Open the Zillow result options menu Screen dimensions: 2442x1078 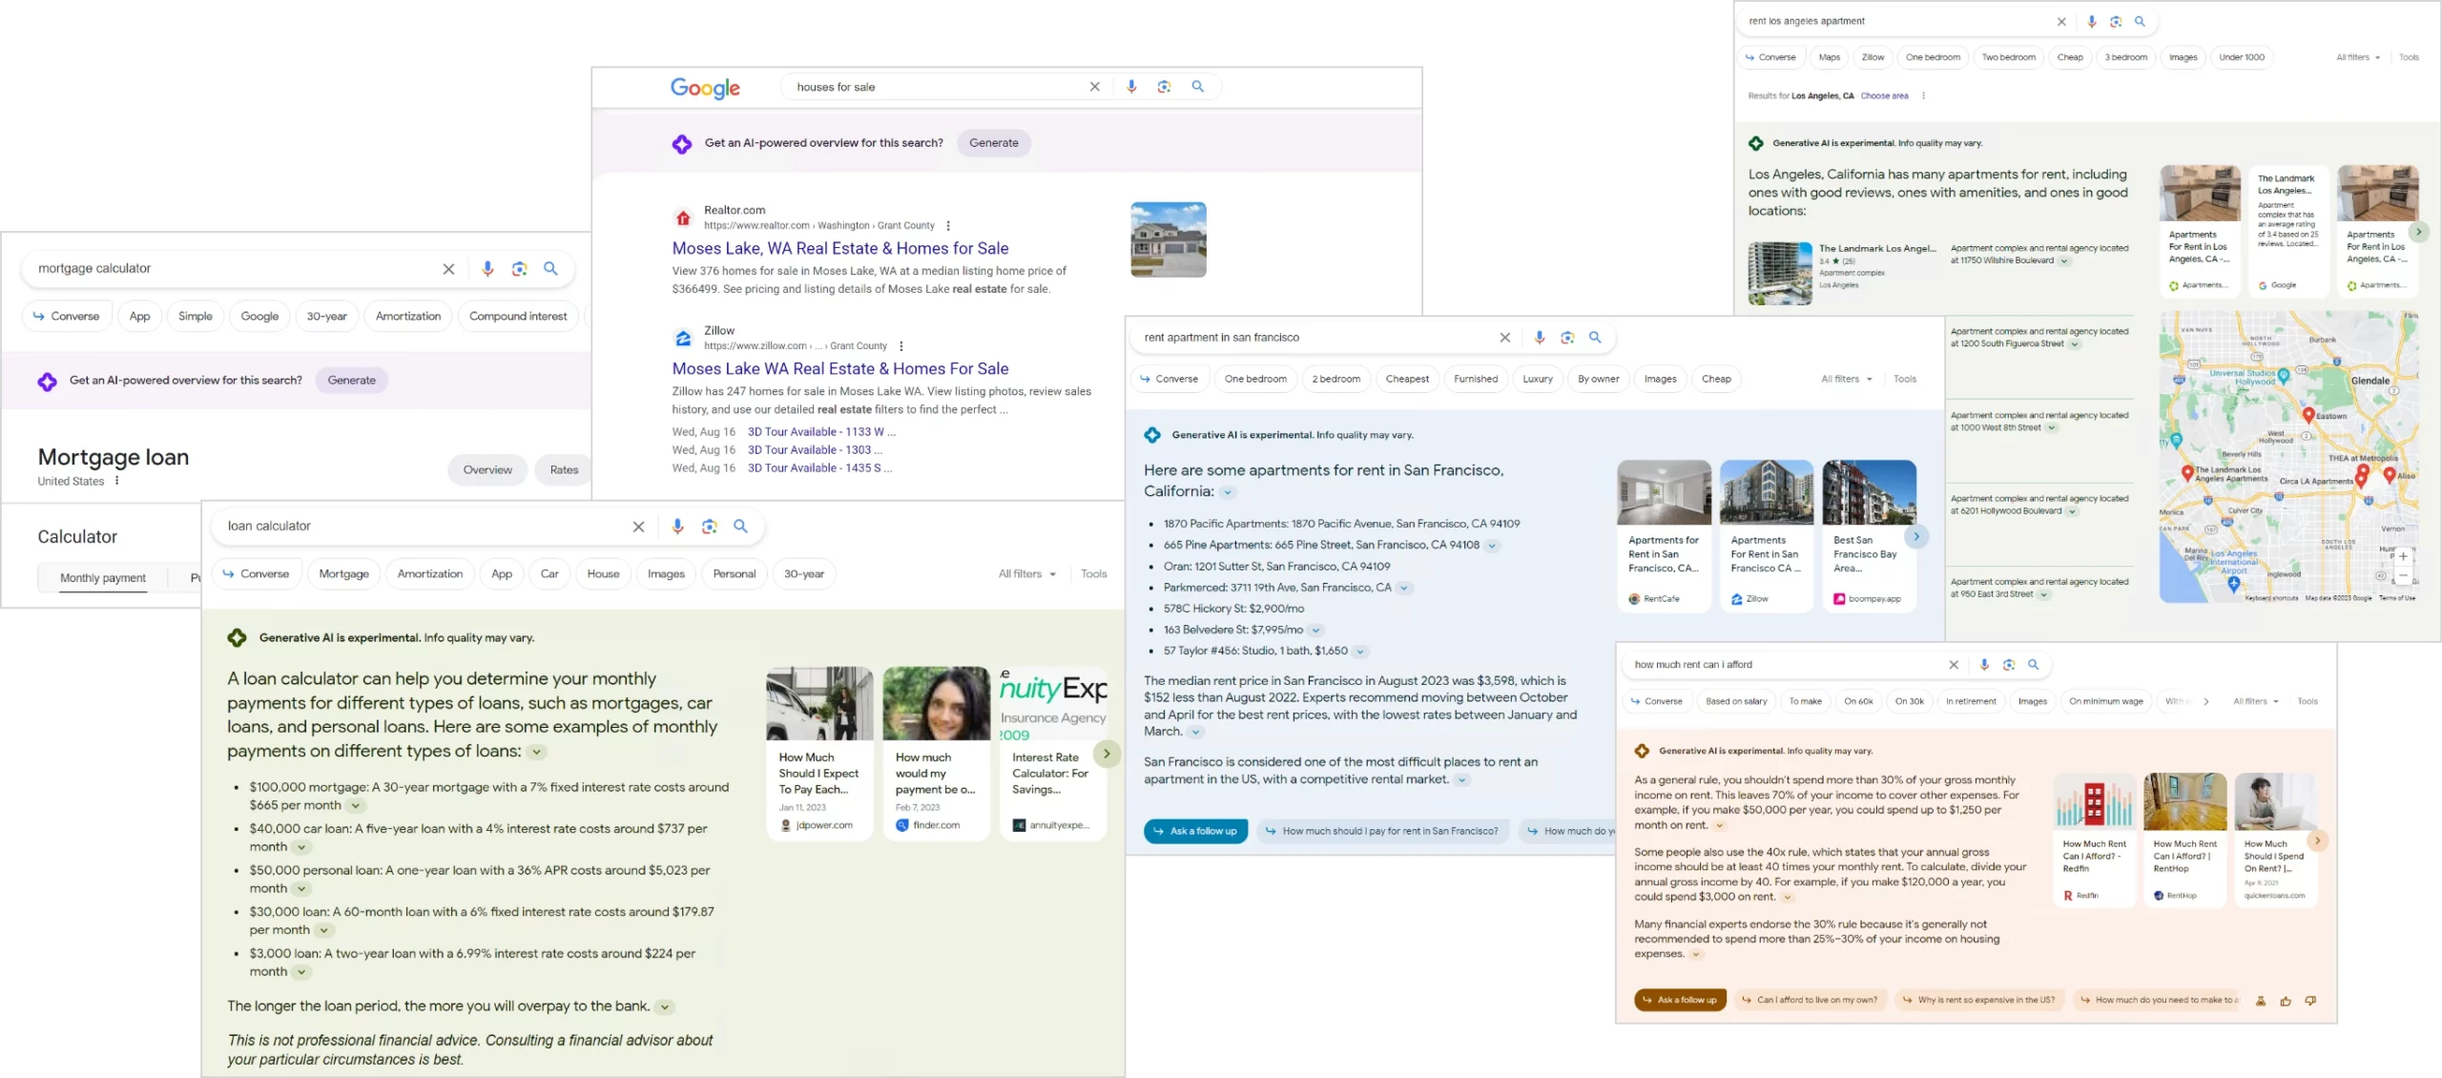coord(901,346)
